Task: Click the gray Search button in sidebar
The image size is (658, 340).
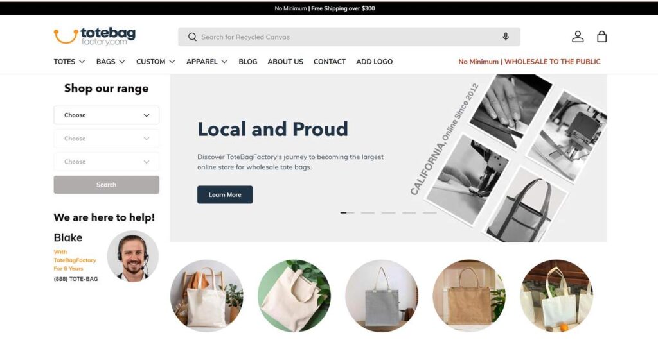Action: 107,185
